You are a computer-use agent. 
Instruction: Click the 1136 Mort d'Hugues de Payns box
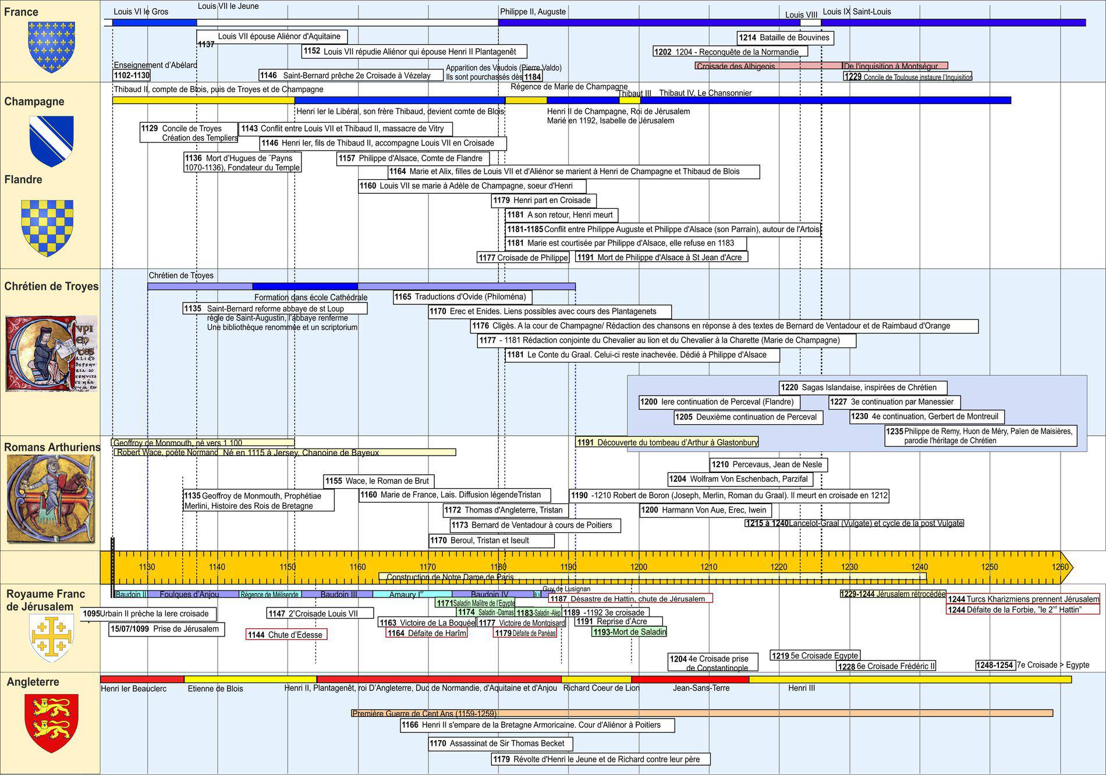pos(242,162)
